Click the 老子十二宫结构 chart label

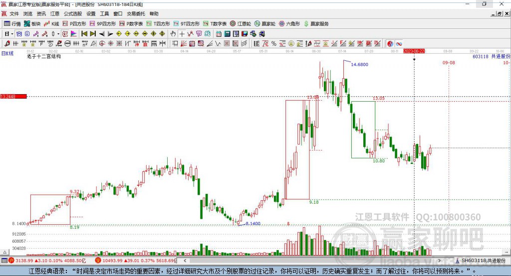pos(44,56)
